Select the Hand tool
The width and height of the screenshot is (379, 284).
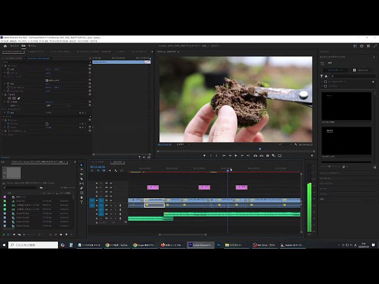[x=82, y=197]
